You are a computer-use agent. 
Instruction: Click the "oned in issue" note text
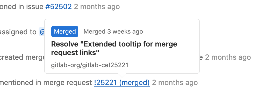22,7
